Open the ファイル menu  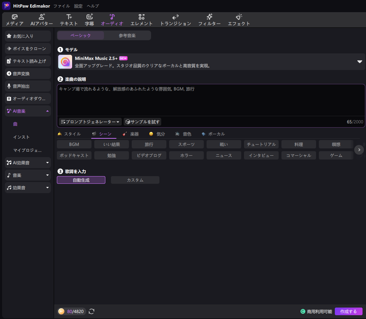[x=62, y=6]
